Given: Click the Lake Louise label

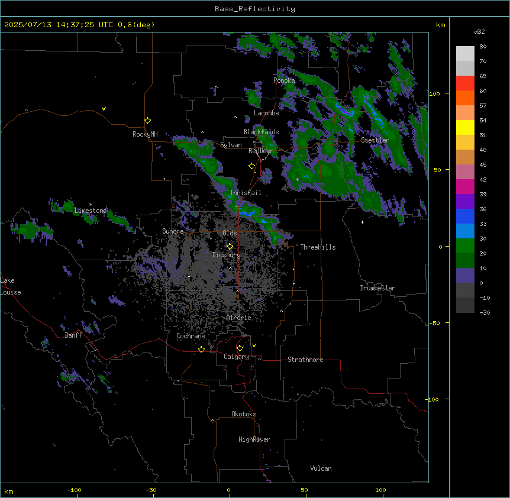Looking at the screenshot, I should (x=9, y=286).
